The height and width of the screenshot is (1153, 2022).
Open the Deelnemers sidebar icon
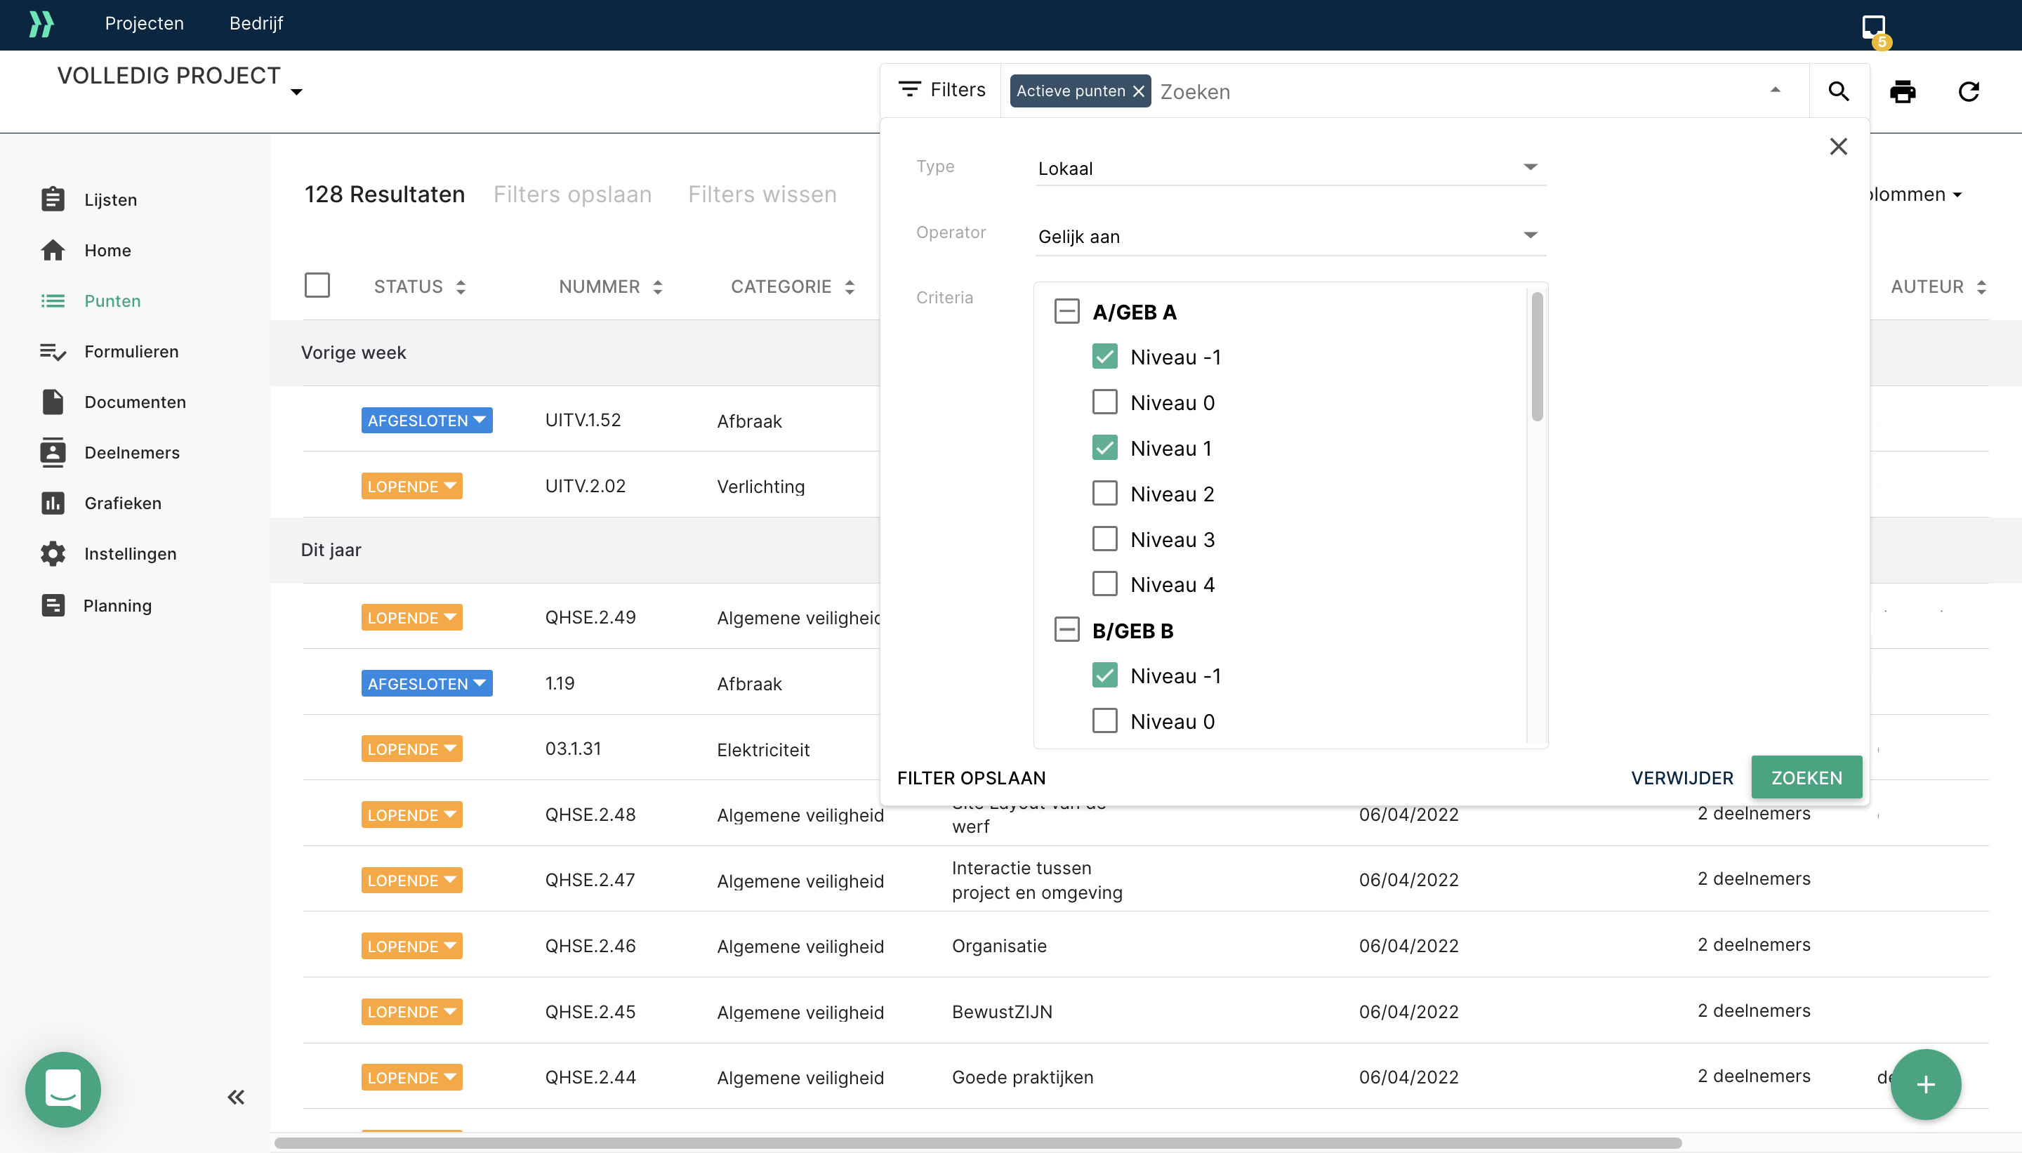(53, 452)
